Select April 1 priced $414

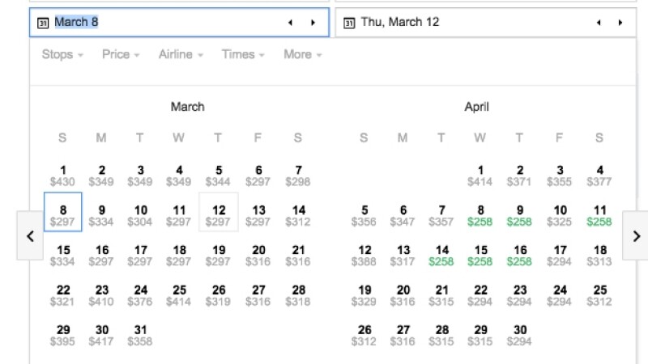(x=480, y=176)
